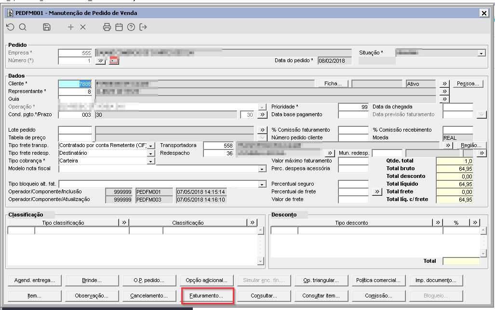Click arrow beside Tipo classificação header

(x=124, y=223)
